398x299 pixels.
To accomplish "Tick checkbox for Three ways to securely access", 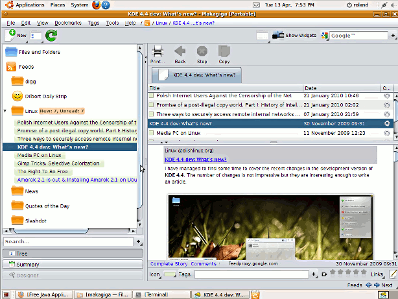I will pyautogui.click(x=151, y=114).
